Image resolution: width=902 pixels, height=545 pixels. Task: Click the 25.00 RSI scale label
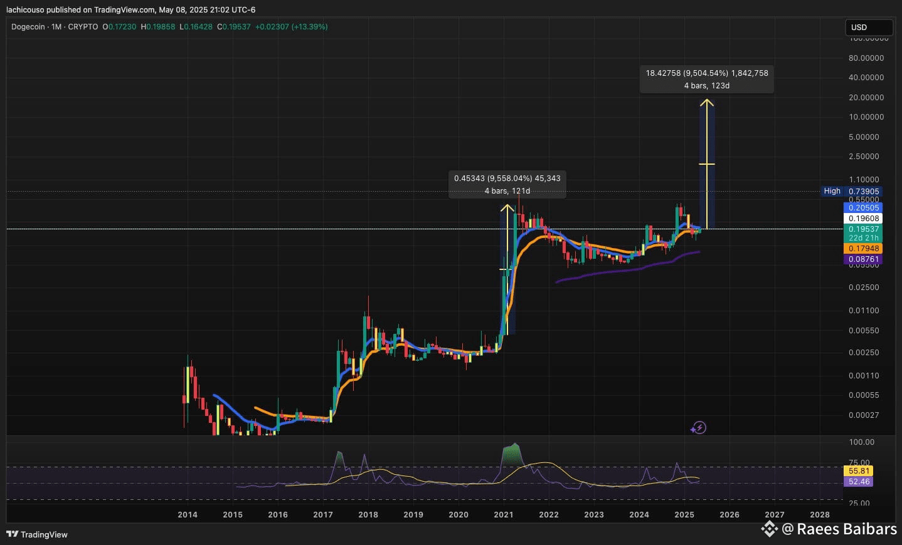pyautogui.click(x=859, y=503)
